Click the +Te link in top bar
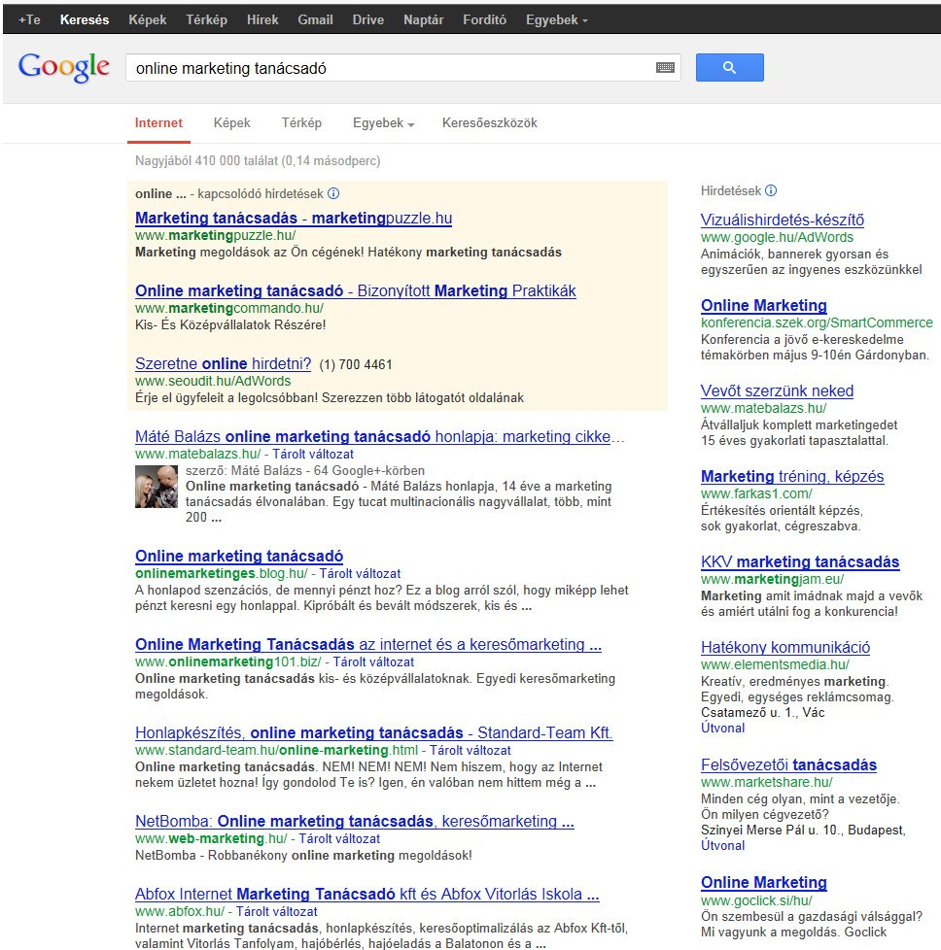Image resolution: width=941 pixels, height=950 pixels. point(29,19)
